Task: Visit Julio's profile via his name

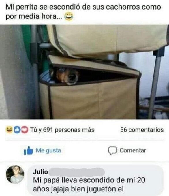Action: (40, 172)
